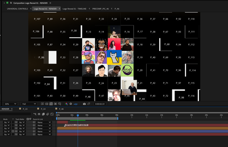Click the flow arrow after UNIVERSAL CONTROLS
The image size is (228, 147).
(31, 9)
